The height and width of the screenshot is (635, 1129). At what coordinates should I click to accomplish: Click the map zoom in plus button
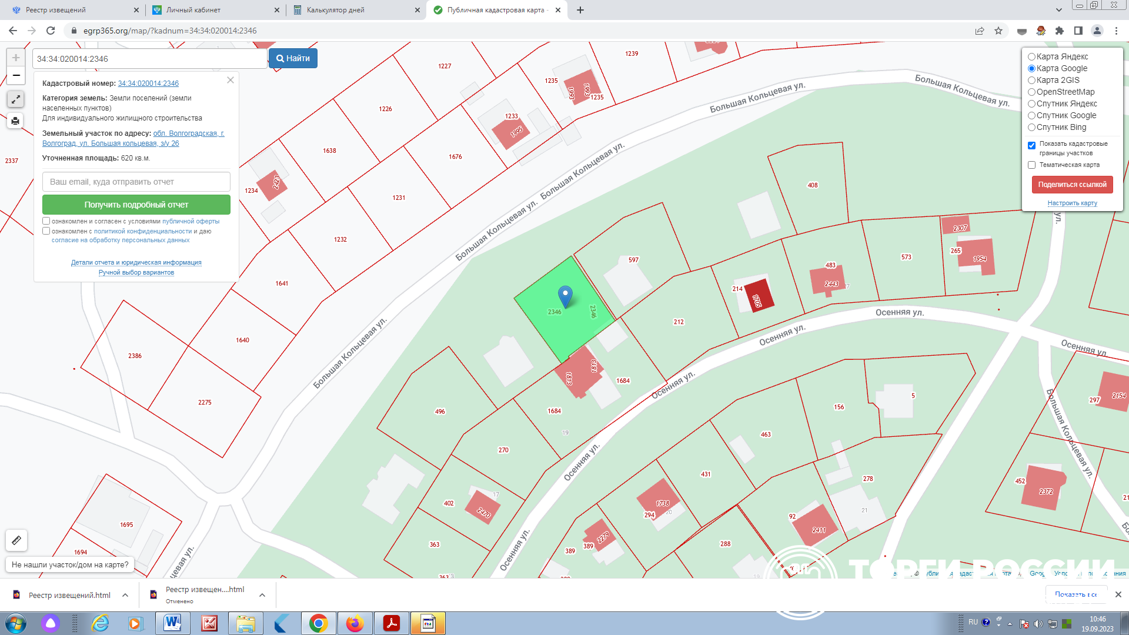[x=16, y=58]
